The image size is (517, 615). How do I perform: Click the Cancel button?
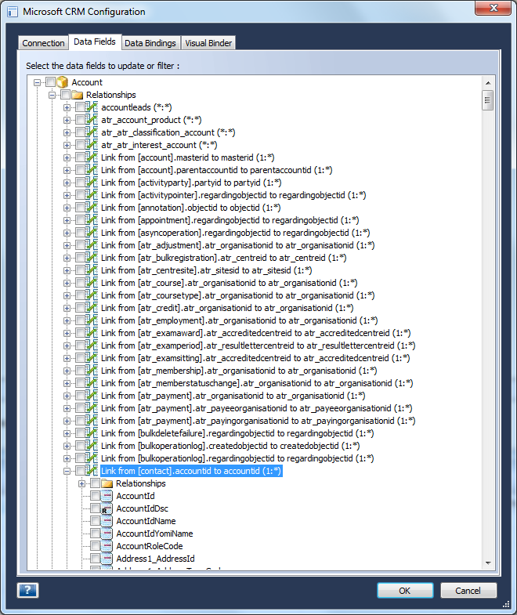tap(468, 590)
